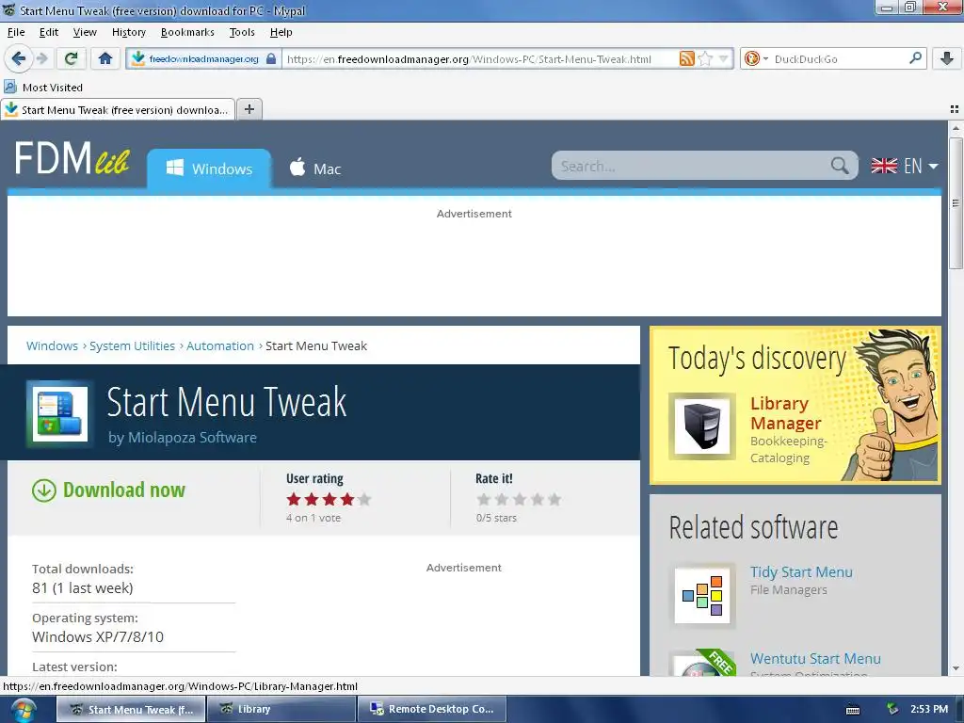This screenshot has width=964, height=723.
Task: Click the freedownloadmanager.org site identity label
Action: pyautogui.click(x=203, y=59)
